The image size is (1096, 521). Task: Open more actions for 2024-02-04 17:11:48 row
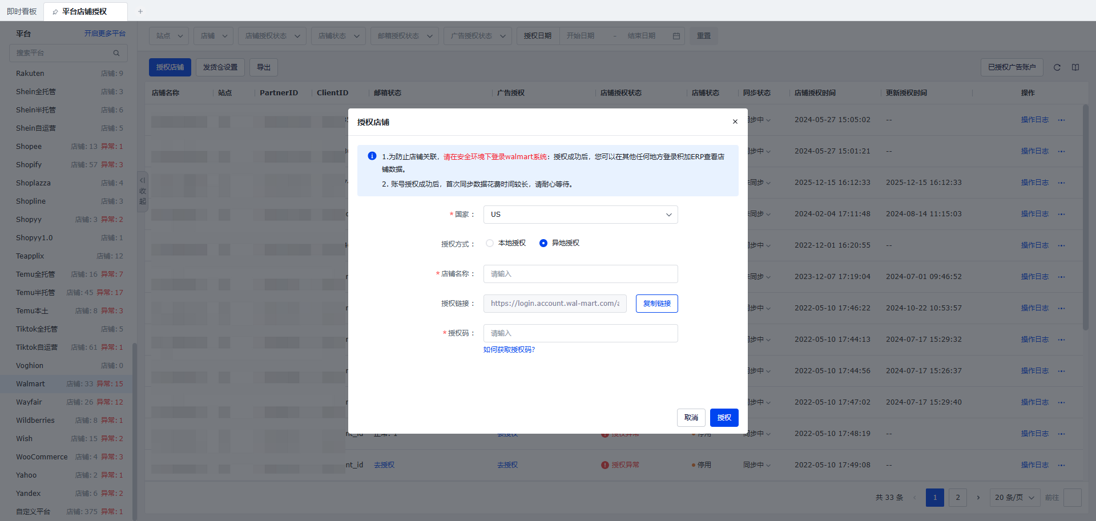1062,214
